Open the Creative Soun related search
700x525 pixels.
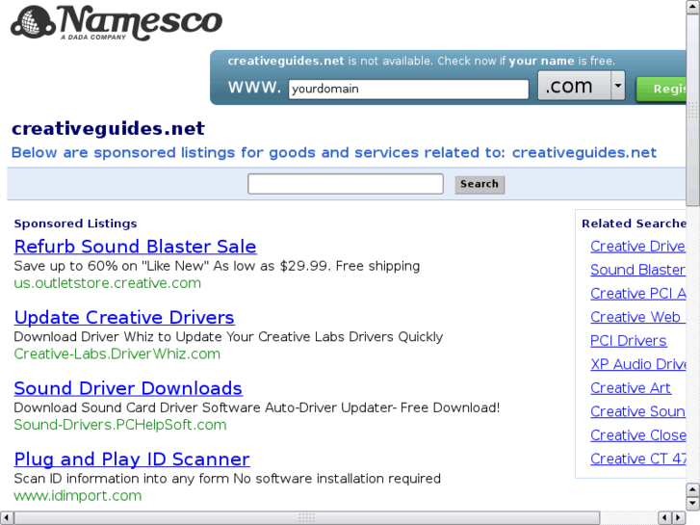pyautogui.click(x=638, y=411)
